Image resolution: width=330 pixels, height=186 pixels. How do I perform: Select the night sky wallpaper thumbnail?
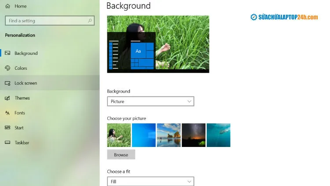click(194, 135)
